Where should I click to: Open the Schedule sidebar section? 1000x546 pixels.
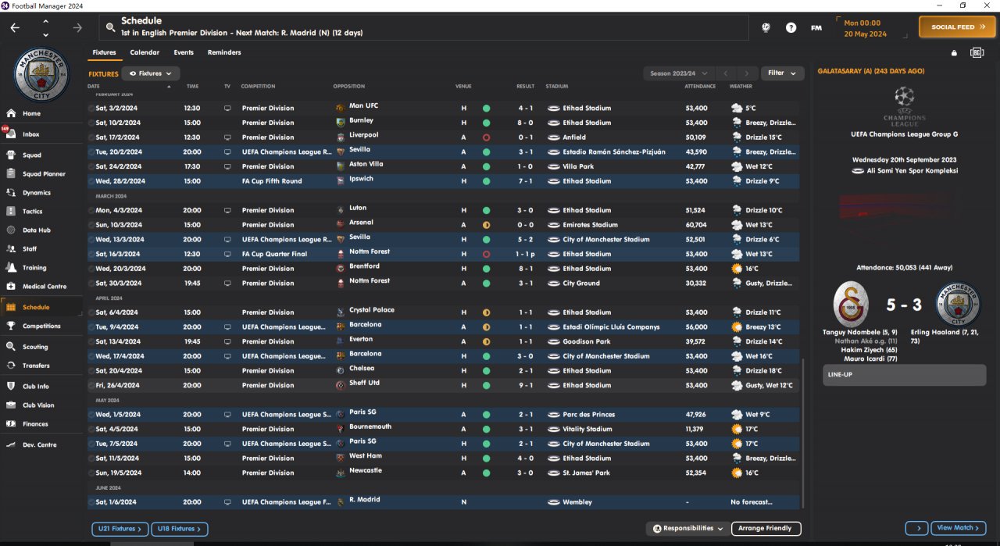pyautogui.click(x=43, y=307)
